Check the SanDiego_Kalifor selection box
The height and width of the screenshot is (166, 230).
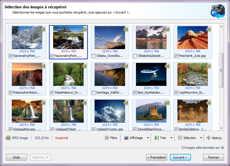point(93,93)
